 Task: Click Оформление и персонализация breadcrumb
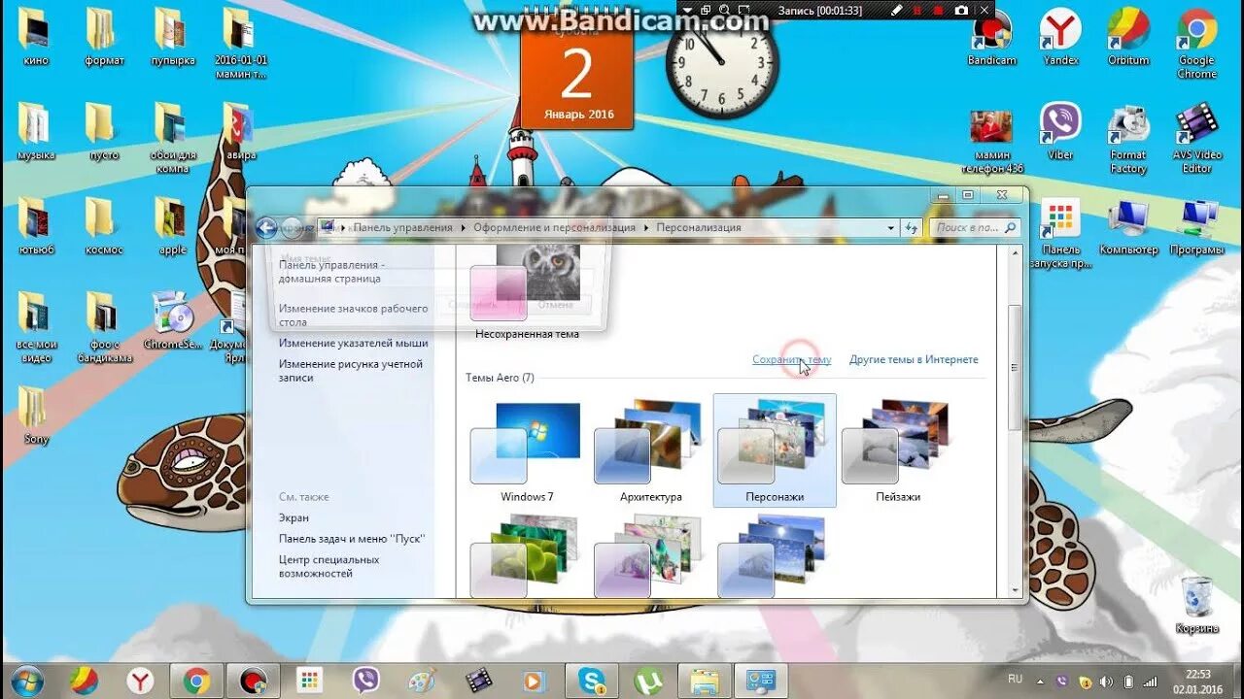point(554,227)
